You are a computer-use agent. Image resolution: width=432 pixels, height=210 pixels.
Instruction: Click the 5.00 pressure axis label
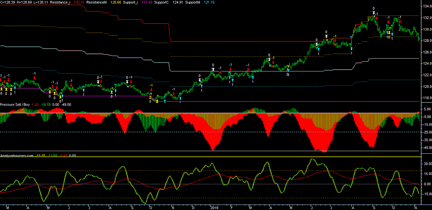(x=427, y=109)
